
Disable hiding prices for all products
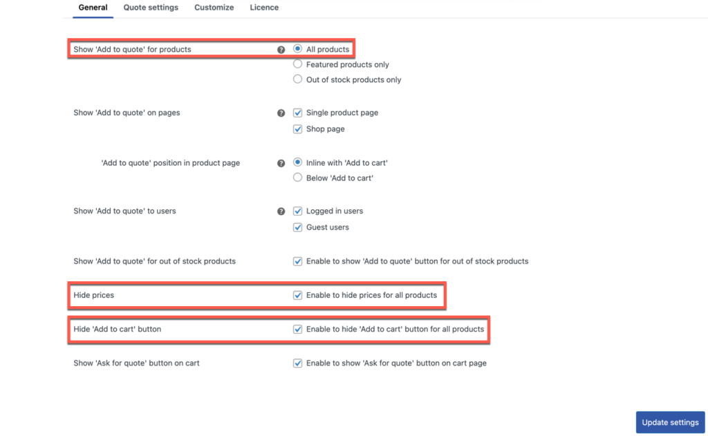pos(298,295)
